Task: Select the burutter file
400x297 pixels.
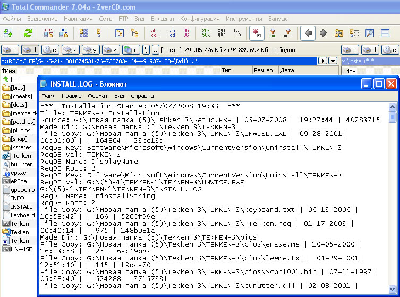Action: [x=18, y=164]
